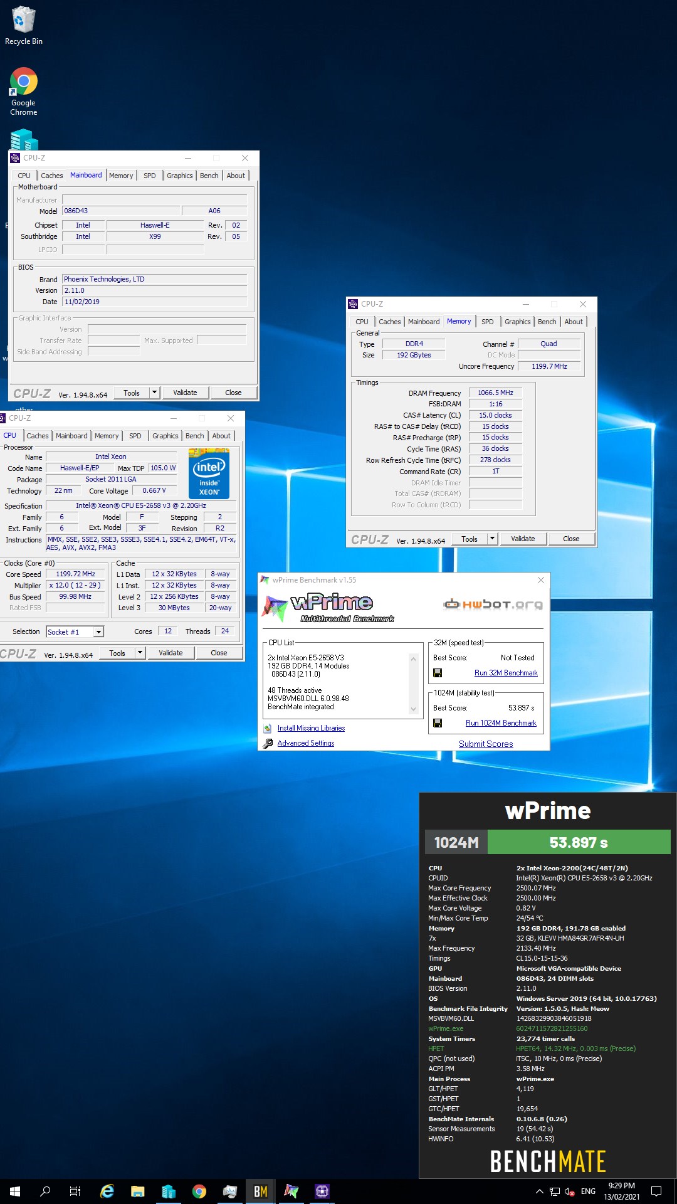Image resolution: width=677 pixels, height=1204 pixels.
Task: Open File Explorer from the taskbar
Action: (x=138, y=1191)
